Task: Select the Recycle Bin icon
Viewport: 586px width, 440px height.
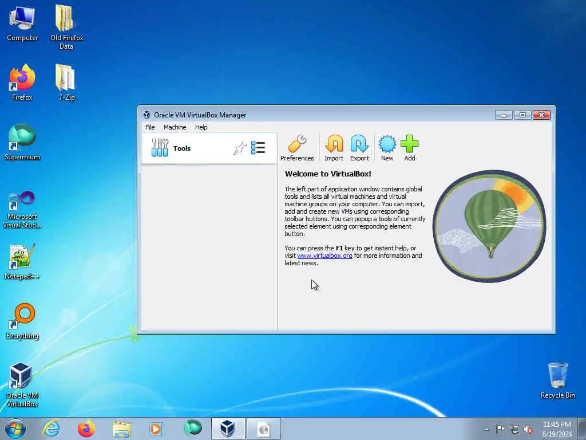Action: pyautogui.click(x=557, y=380)
